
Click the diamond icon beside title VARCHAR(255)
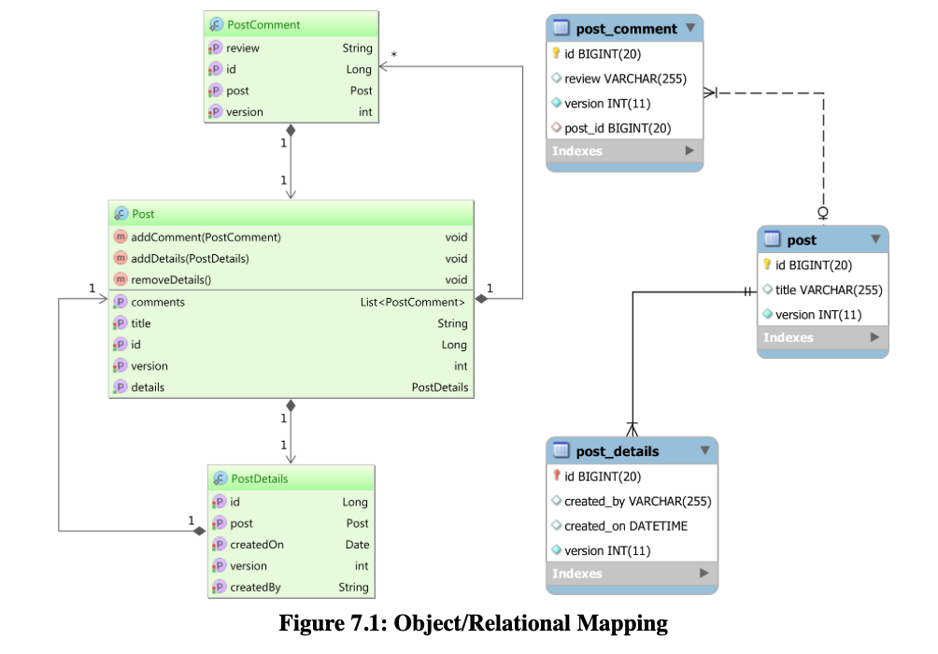pos(768,290)
